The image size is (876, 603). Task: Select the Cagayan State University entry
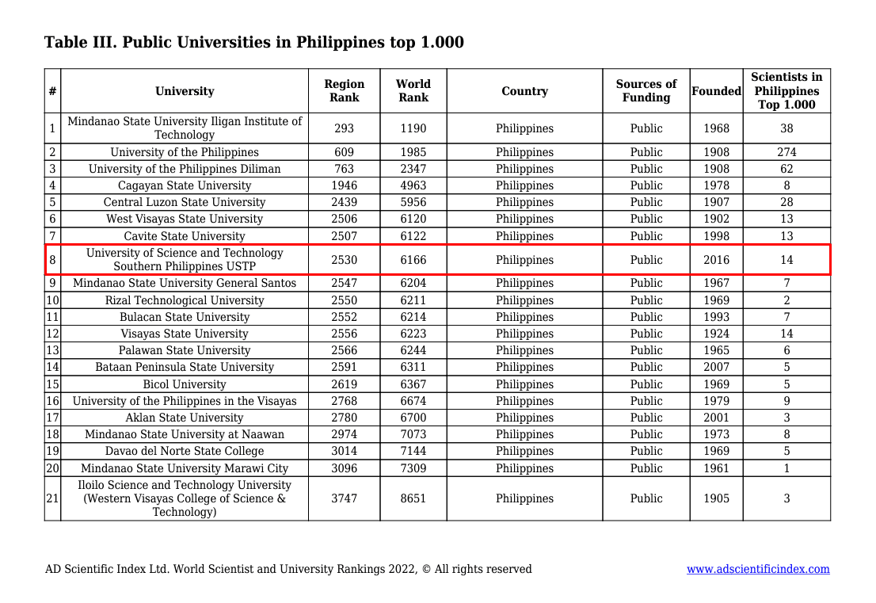click(185, 185)
